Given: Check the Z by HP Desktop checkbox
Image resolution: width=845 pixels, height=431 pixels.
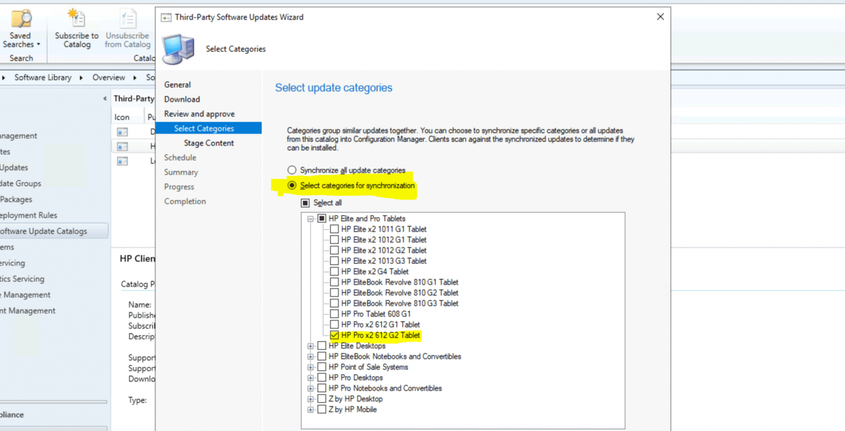Looking at the screenshot, I should click(322, 398).
